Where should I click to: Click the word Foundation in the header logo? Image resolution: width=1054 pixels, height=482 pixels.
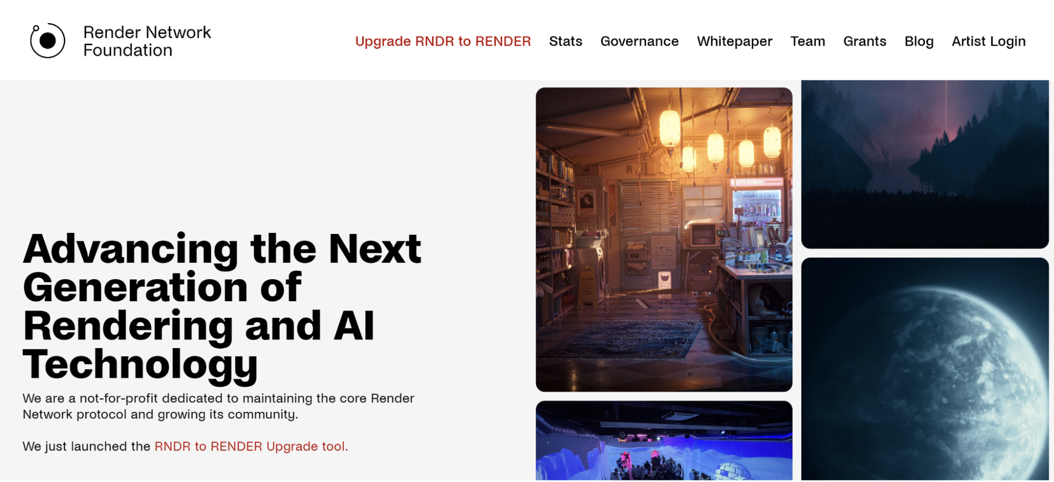128,50
